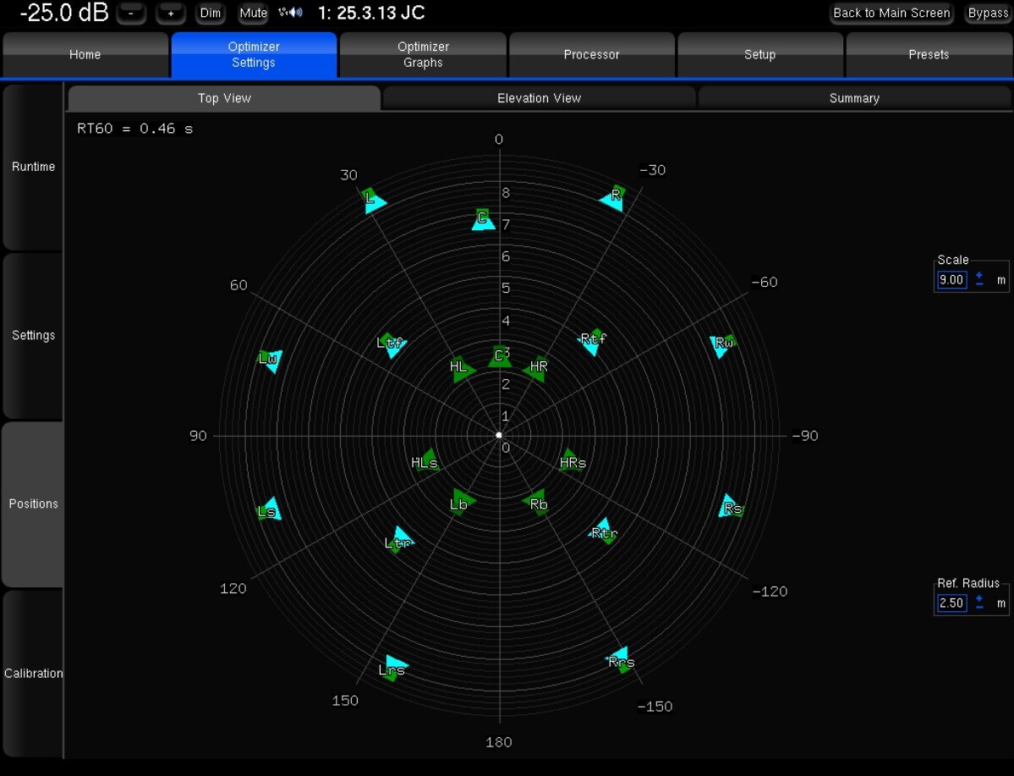This screenshot has width=1014, height=776.
Task: Select the Rrs right rear surround marker
Action: point(622,660)
